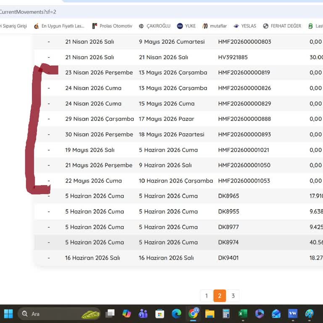
Task: Open the YESLAS bookmark
Action: point(245,26)
